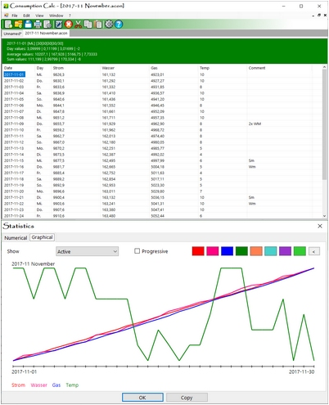Pick the turquoise color swatch
The image size is (329, 405).
pos(271,251)
